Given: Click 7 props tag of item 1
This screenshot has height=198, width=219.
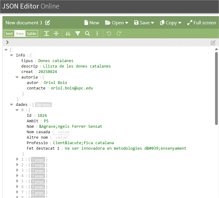Looking at the screenshot, I should 38,160.
